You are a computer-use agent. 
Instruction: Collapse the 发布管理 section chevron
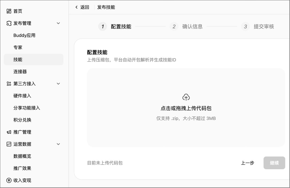[58, 23]
